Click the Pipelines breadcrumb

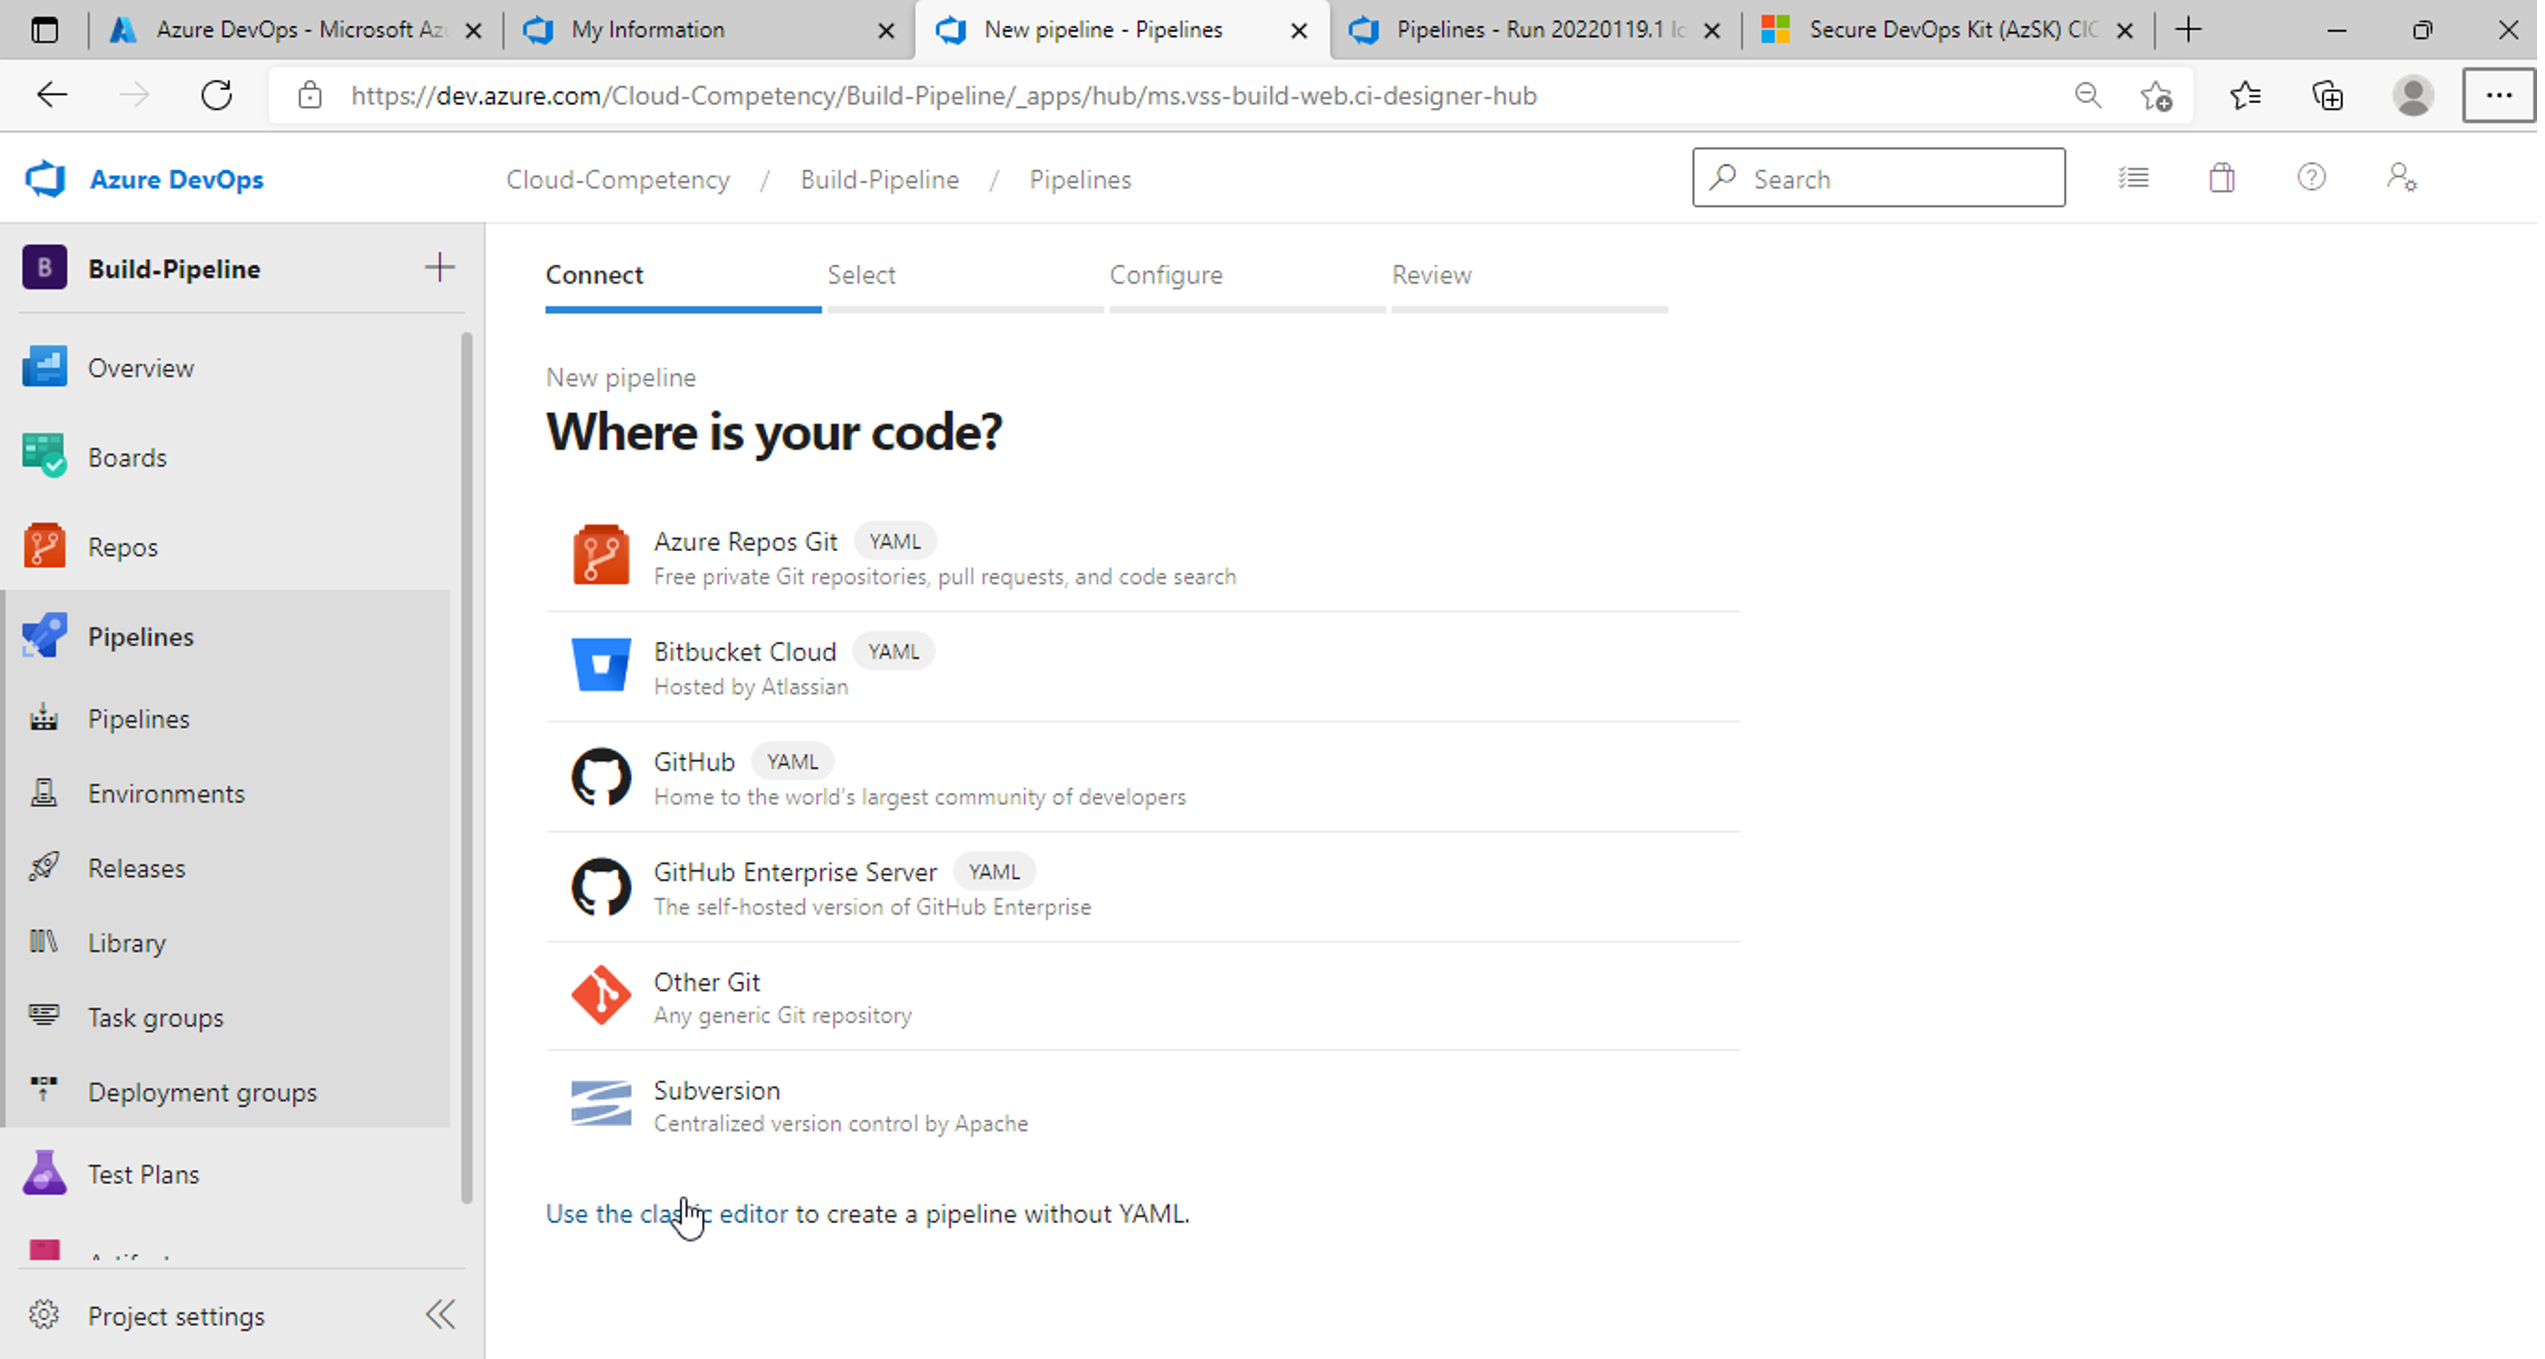1080,180
